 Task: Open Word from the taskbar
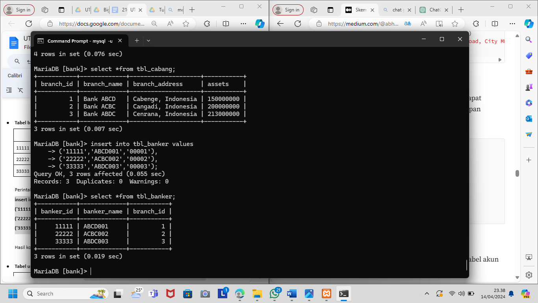coord(292,294)
